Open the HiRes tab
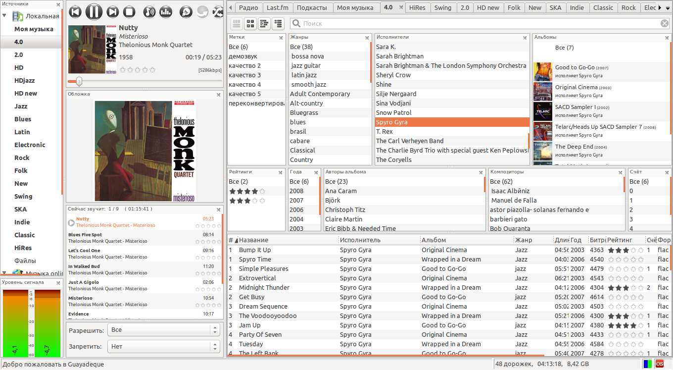 click(417, 7)
